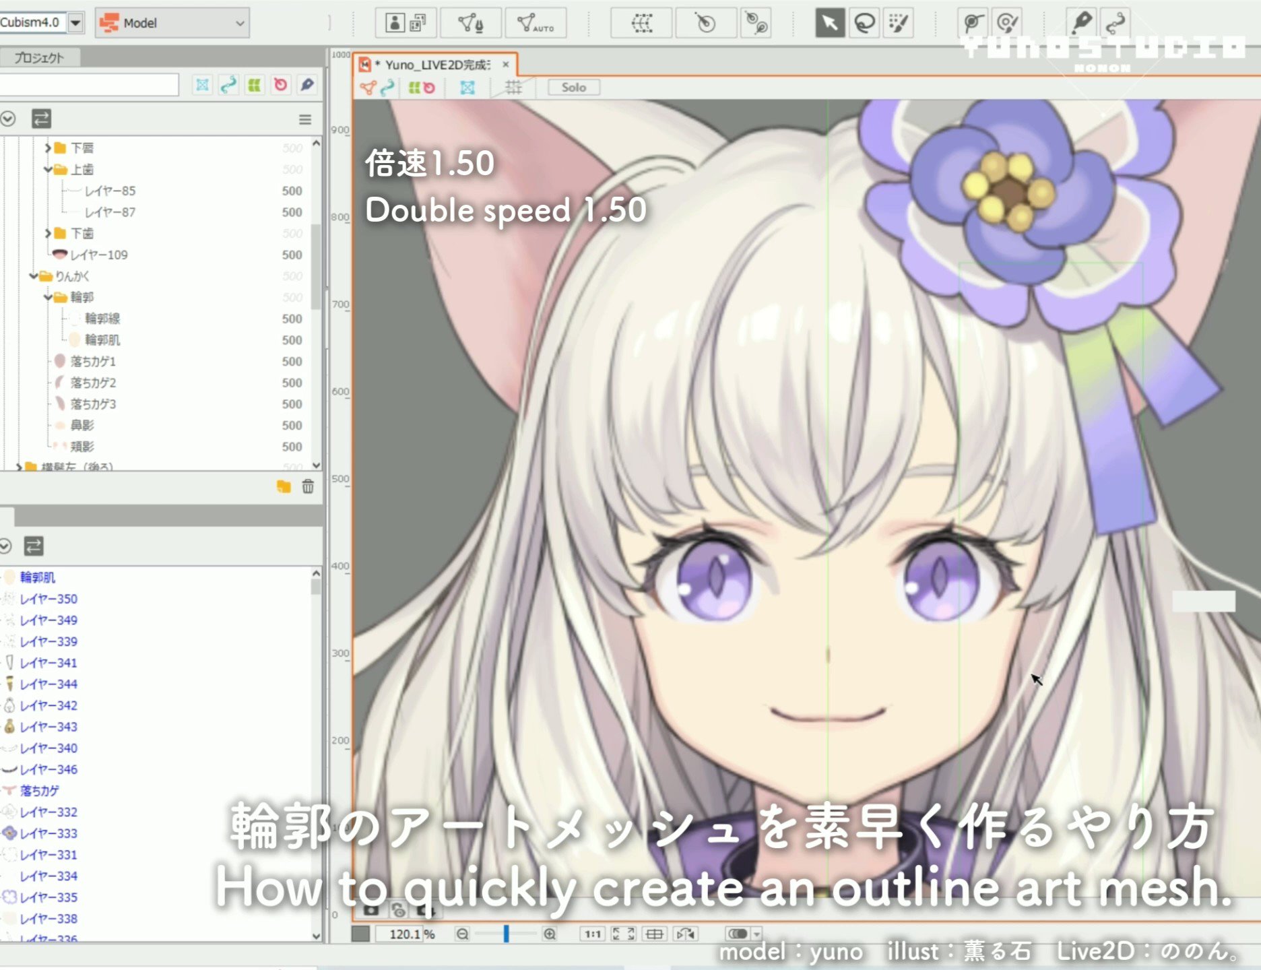Click the teal curve filter icon in palette
This screenshot has height=970, width=1261.
[x=228, y=85]
